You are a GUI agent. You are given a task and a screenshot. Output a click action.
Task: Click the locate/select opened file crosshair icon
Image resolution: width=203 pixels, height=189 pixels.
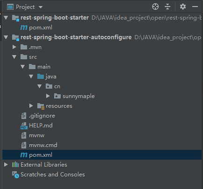(x=155, y=7)
